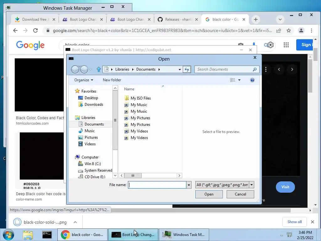Select Videos library in navigation pane
This screenshot has width=321, height=241.
click(x=90, y=144)
